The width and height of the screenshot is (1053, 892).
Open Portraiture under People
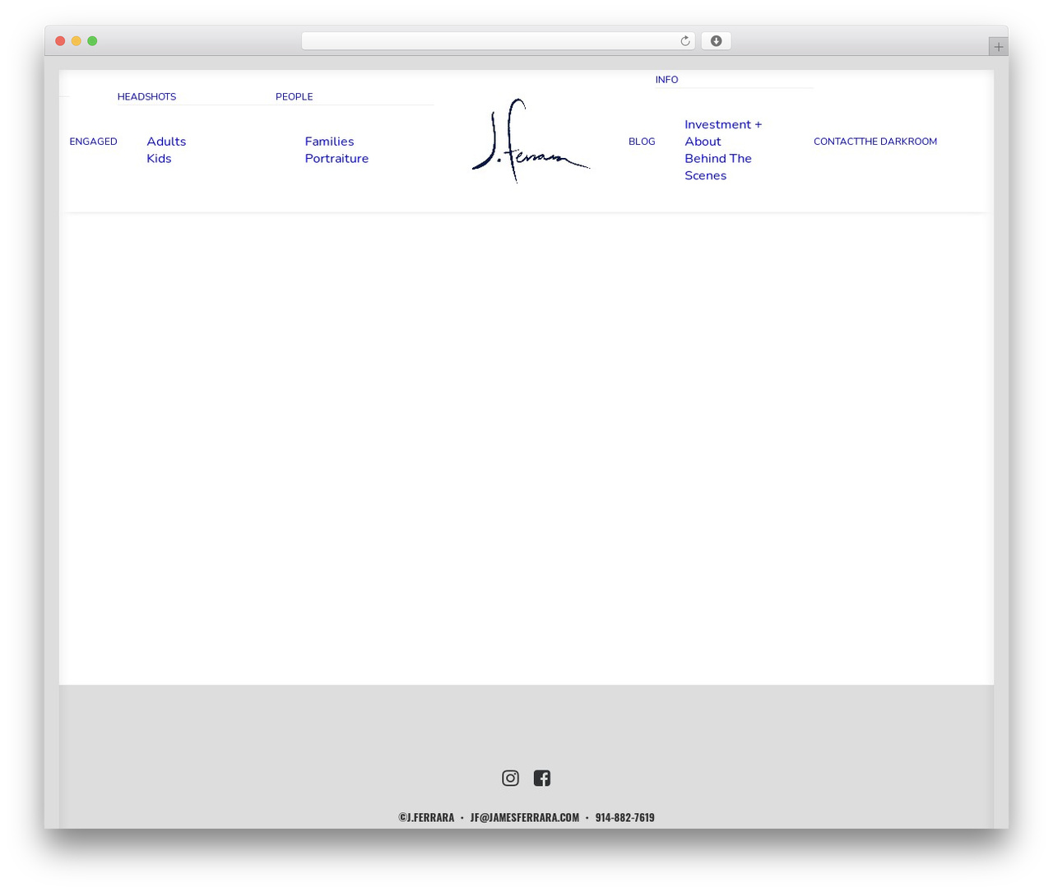336,159
